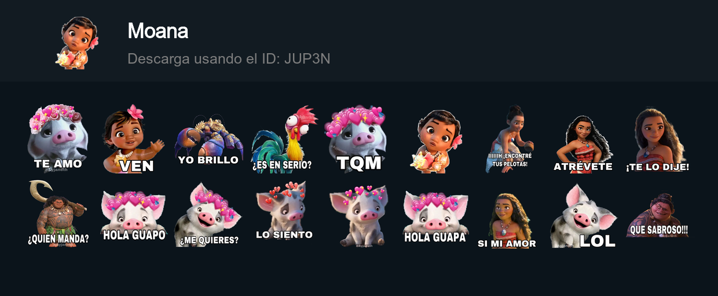Choose the SI MI AMOR sticker
Viewport: 718px width, 296px height.
tap(507, 220)
